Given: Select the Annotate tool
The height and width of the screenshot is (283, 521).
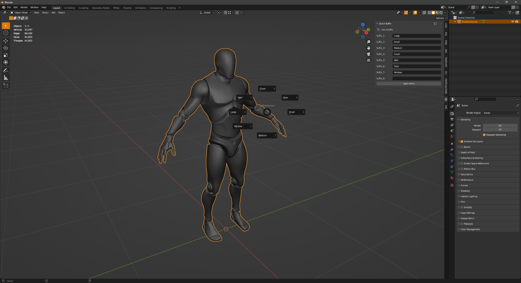Looking at the screenshot, I should (x=6, y=70).
